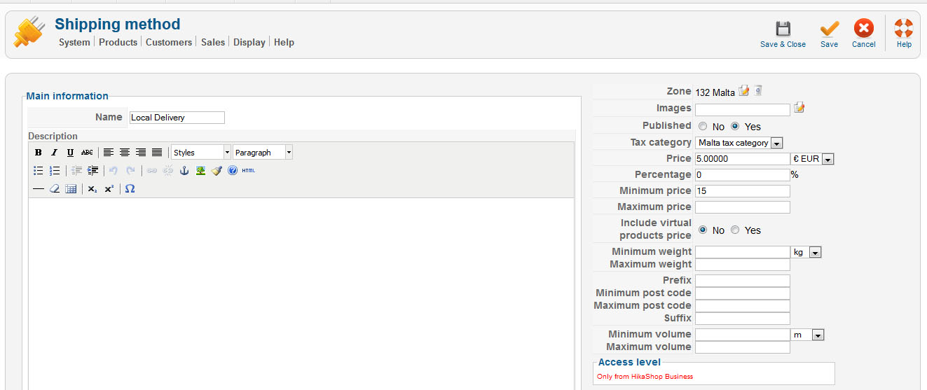Image resolution: width=927 pixels, height=390 pixels.
Task: Click the orange Save checkmark icon
Action: click(829, 29)
